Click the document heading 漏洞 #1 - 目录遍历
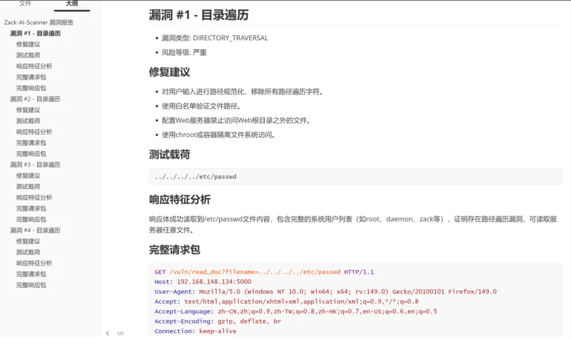 click(199, 15)
